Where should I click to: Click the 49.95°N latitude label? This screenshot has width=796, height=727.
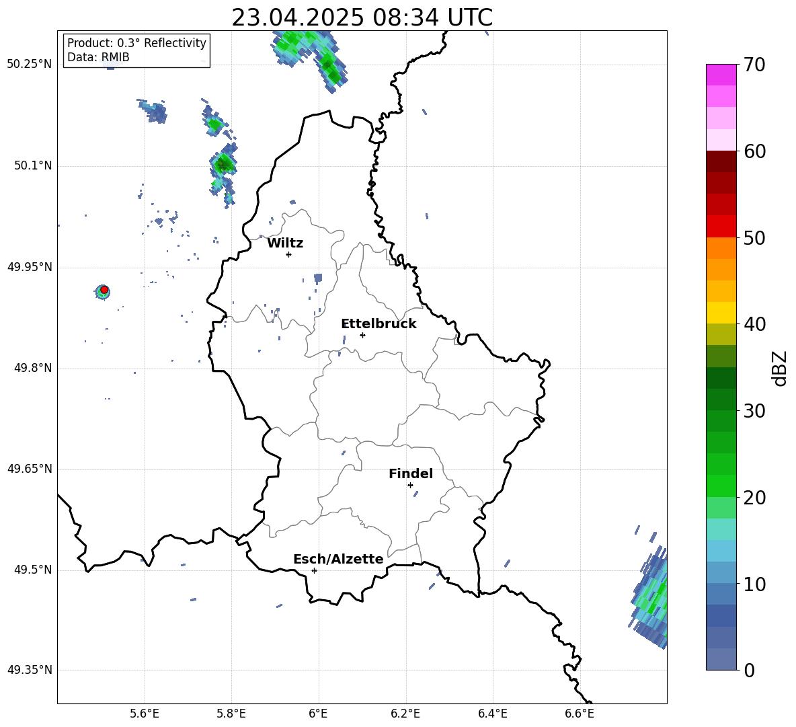[x=29, y=267]
